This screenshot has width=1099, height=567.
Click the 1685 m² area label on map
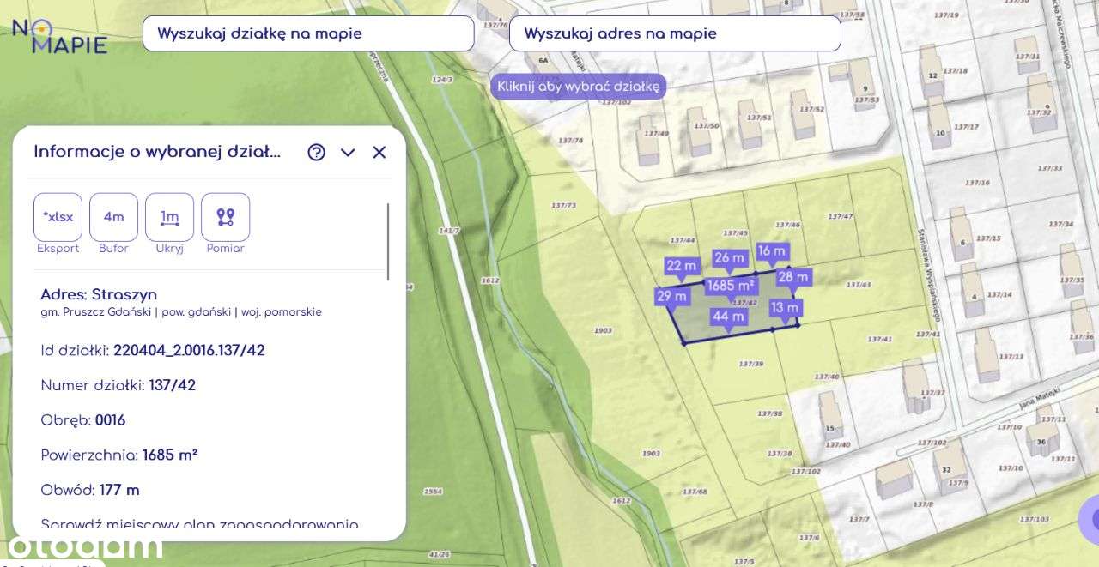coord(731,285)
